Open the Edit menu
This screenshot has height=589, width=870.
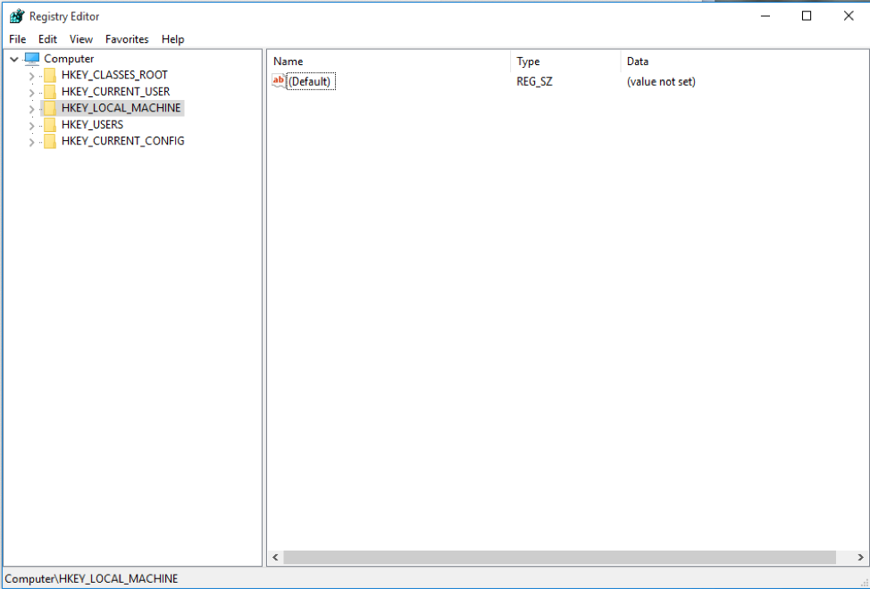pyautogui.click(x=47, y=39)
